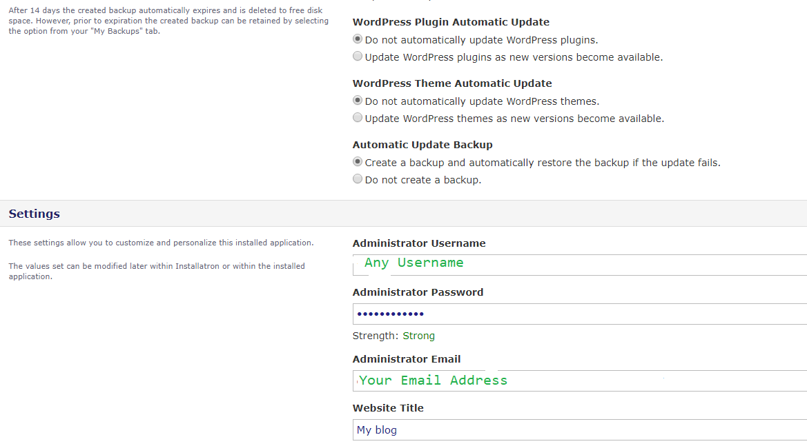
Task: Click the 'WordPress Plugin Automatic Update' heading
Action: (451, 22)
